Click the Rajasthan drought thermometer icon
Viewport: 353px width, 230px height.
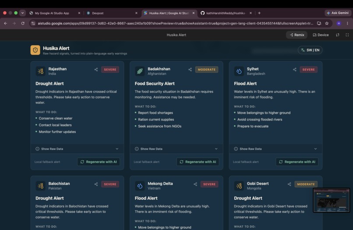[41, 71]
